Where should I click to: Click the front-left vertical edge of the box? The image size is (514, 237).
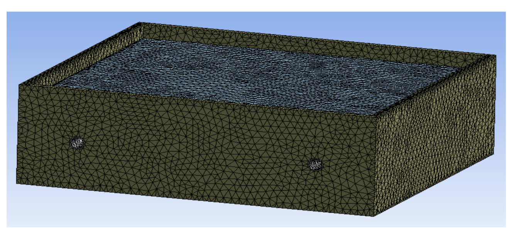tap(18, 134)
